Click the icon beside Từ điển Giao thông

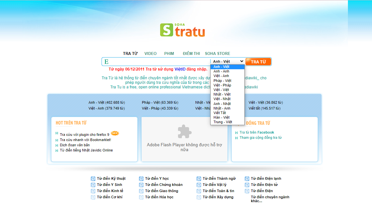[x=141, y=191]
